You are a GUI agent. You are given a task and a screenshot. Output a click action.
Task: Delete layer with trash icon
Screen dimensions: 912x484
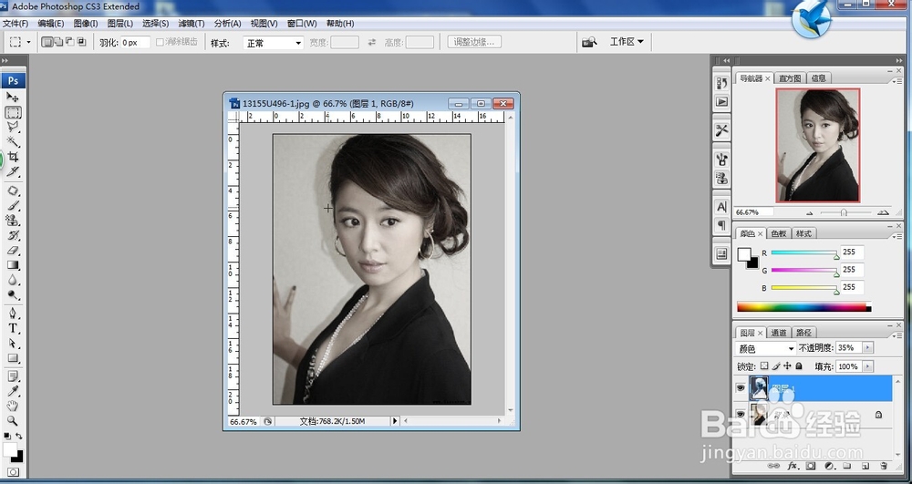click(x=884, y=466)
